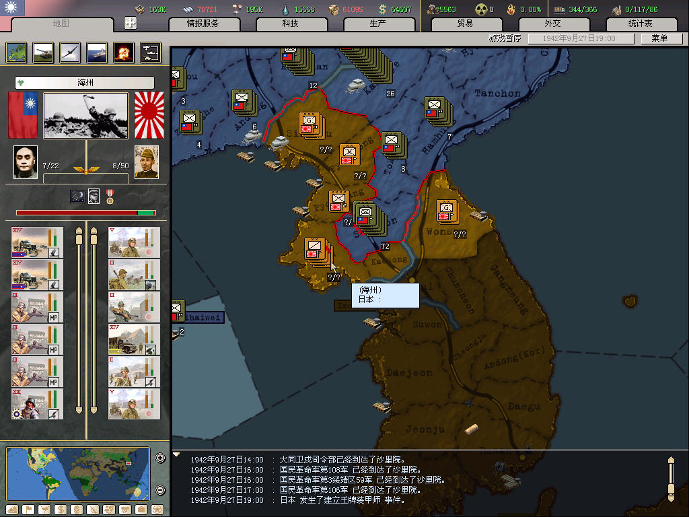Click the defender unit list scrollbar
Screen dimensions: 689x517
pos(94,320)
